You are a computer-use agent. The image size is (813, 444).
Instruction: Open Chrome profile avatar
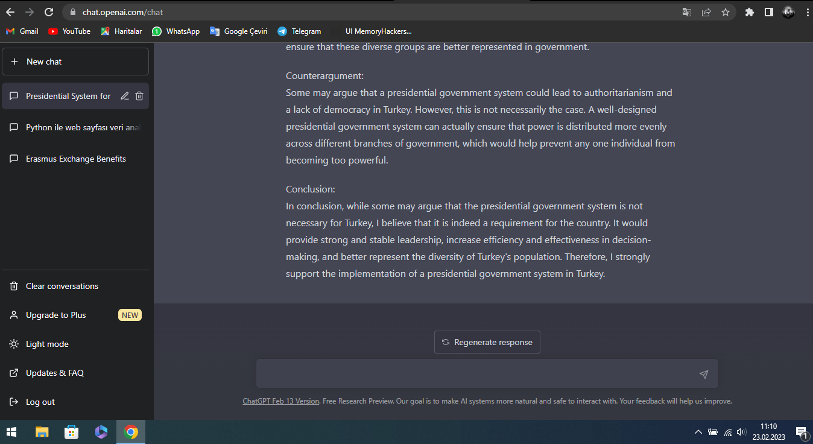(788, 12)
